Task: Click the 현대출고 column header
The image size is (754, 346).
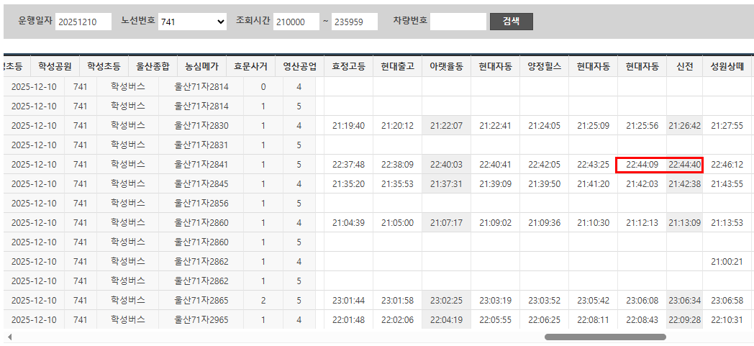Action: tap(397, 67)
